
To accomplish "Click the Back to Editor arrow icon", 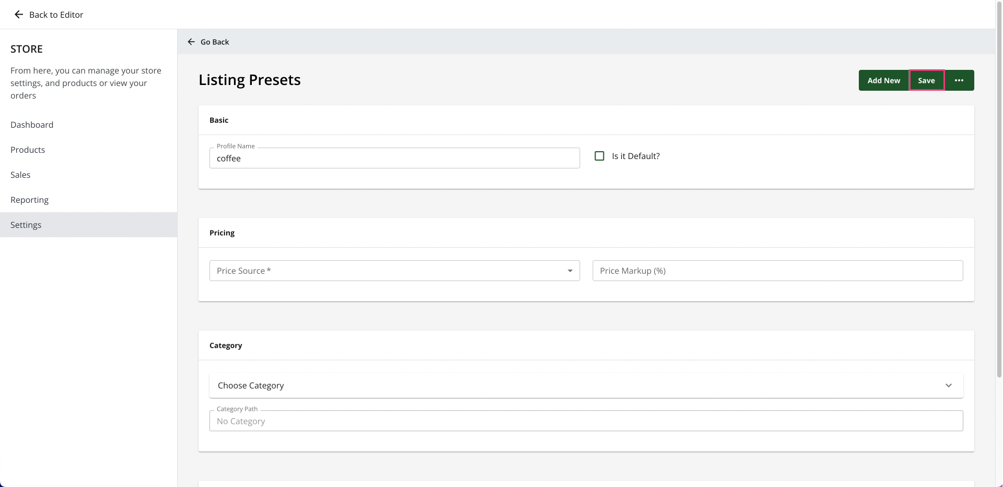I will click(x=19, y=15).
